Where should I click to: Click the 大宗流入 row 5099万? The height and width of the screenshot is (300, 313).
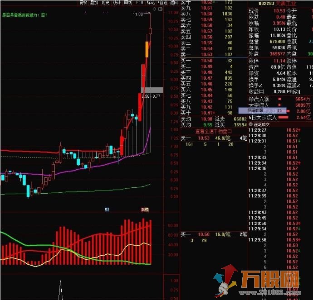[279, 105]
